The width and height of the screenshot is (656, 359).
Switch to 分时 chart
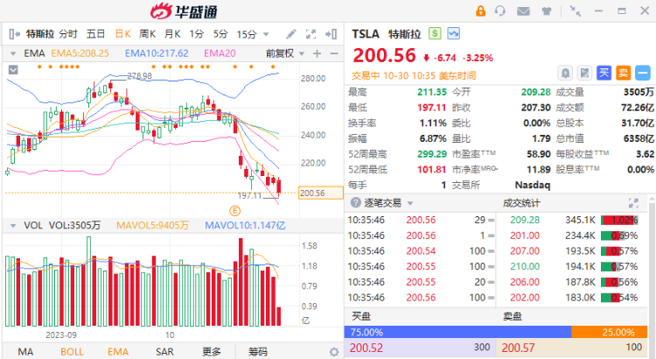coord(68,34)
